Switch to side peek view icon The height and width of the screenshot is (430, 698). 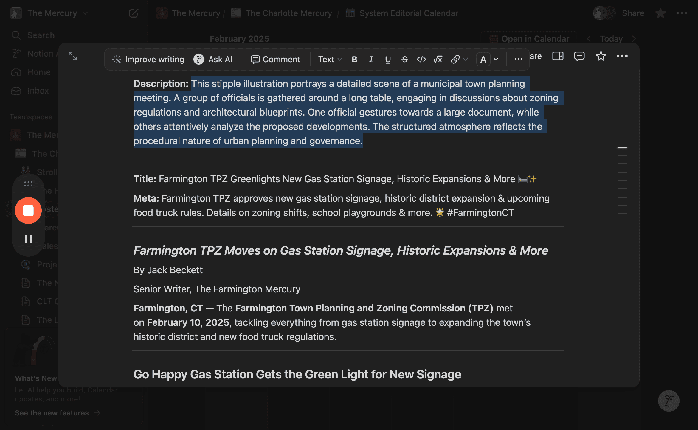click(558, 56)
